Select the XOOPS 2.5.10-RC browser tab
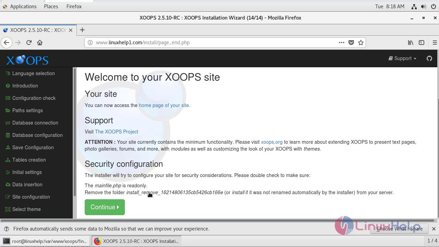 tap(38, 30)
